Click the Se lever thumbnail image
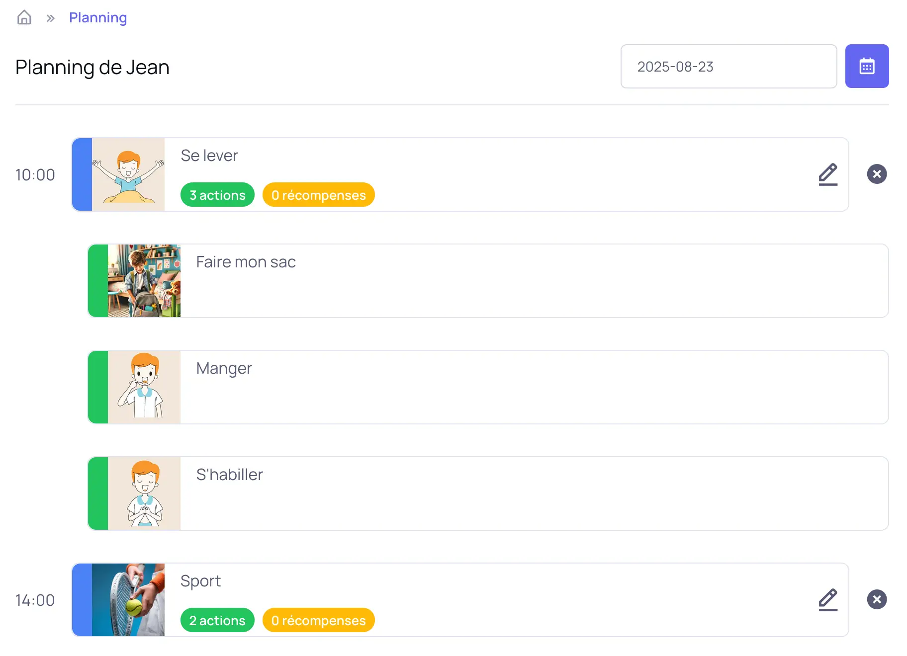 [x=128, y=174]
